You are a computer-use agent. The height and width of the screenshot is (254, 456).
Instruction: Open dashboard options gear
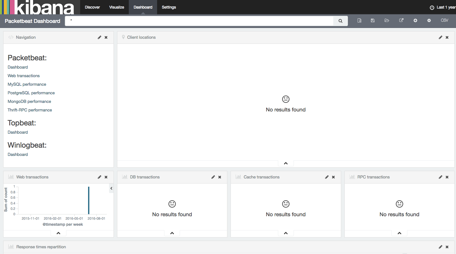(x=429, y=20)
